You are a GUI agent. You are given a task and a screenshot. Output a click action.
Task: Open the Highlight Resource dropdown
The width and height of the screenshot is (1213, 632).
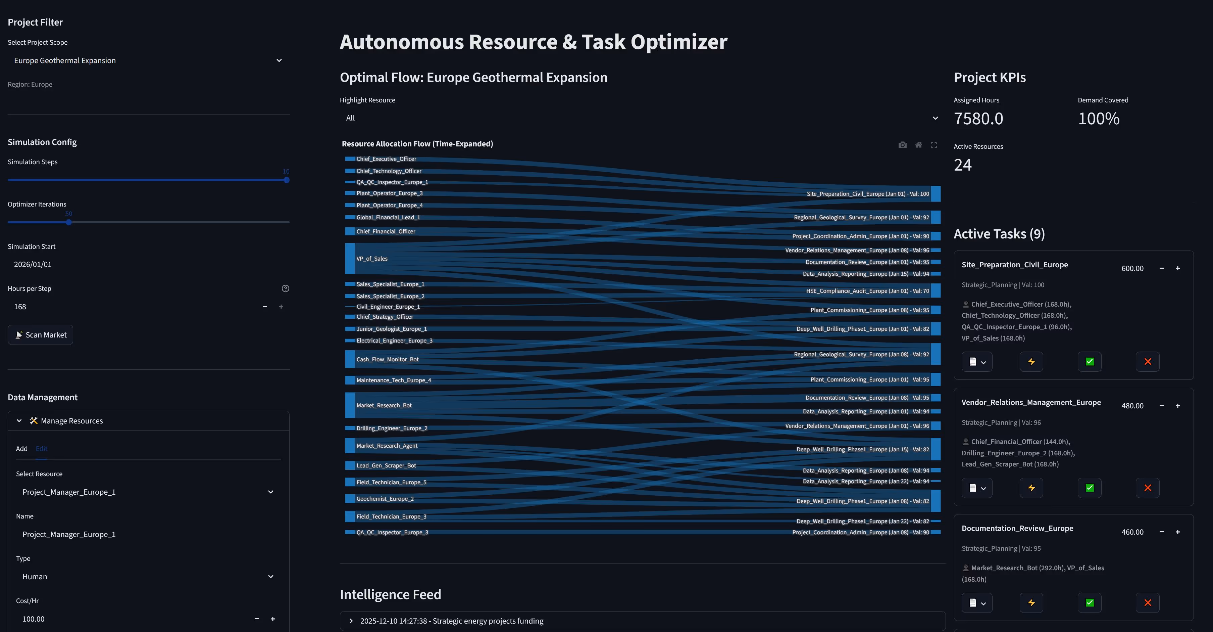[x=642, y=118]
